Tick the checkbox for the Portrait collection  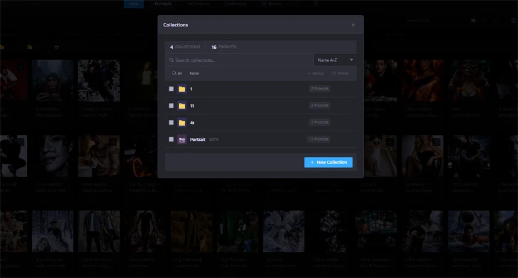[x=171, y=139]
